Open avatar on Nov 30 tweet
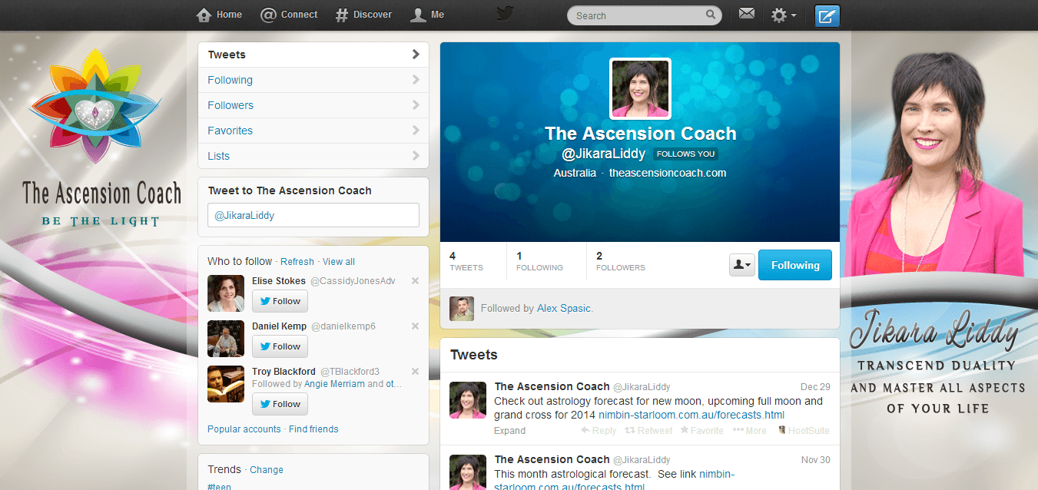The width and height of the screenshot is (1038, 490). tap(468, 472)
